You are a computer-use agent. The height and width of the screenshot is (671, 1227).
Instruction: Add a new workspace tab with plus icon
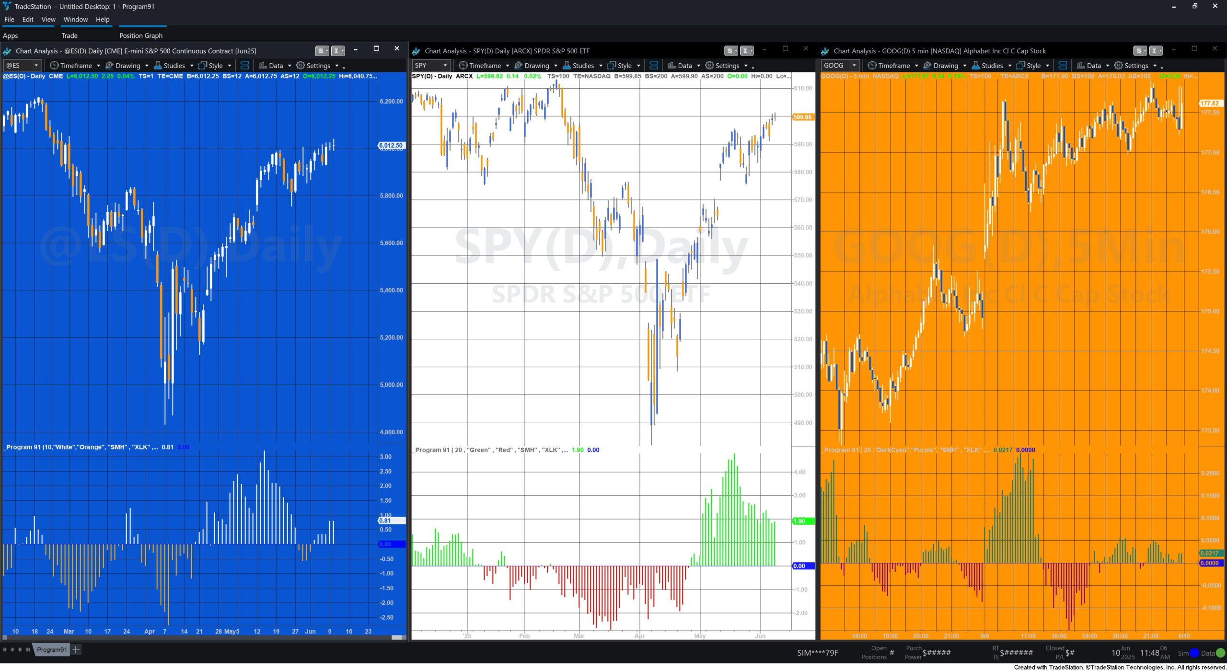76,649
